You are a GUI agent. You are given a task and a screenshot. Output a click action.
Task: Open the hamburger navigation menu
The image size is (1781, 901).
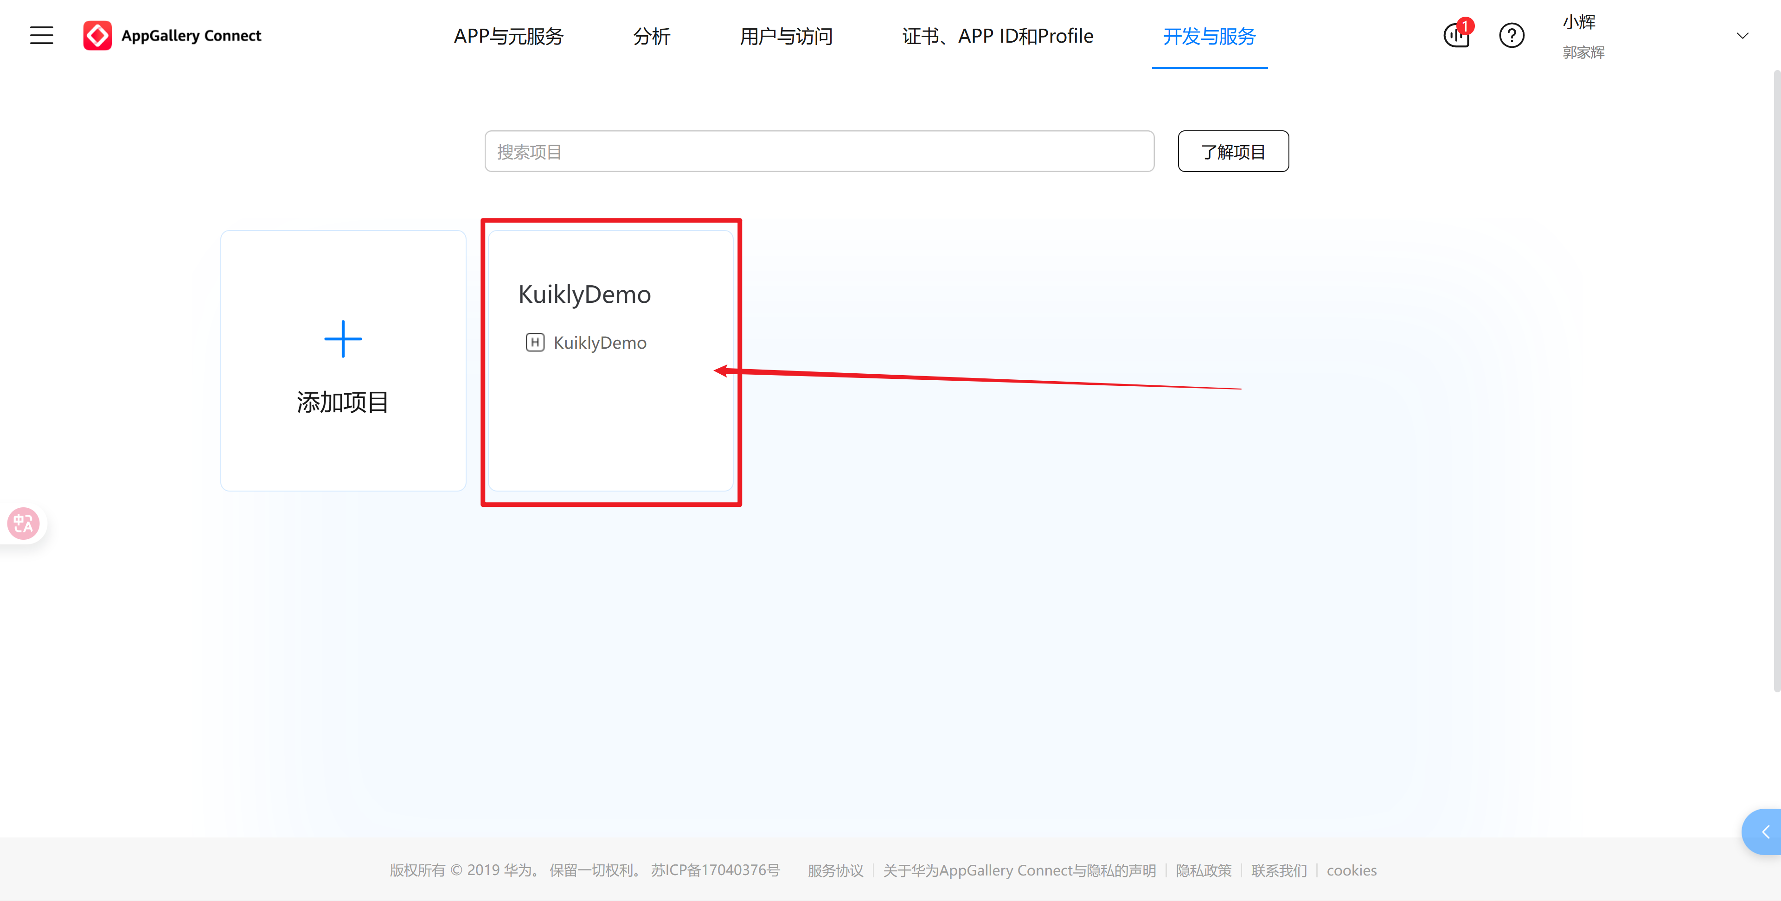coord(41,35)
